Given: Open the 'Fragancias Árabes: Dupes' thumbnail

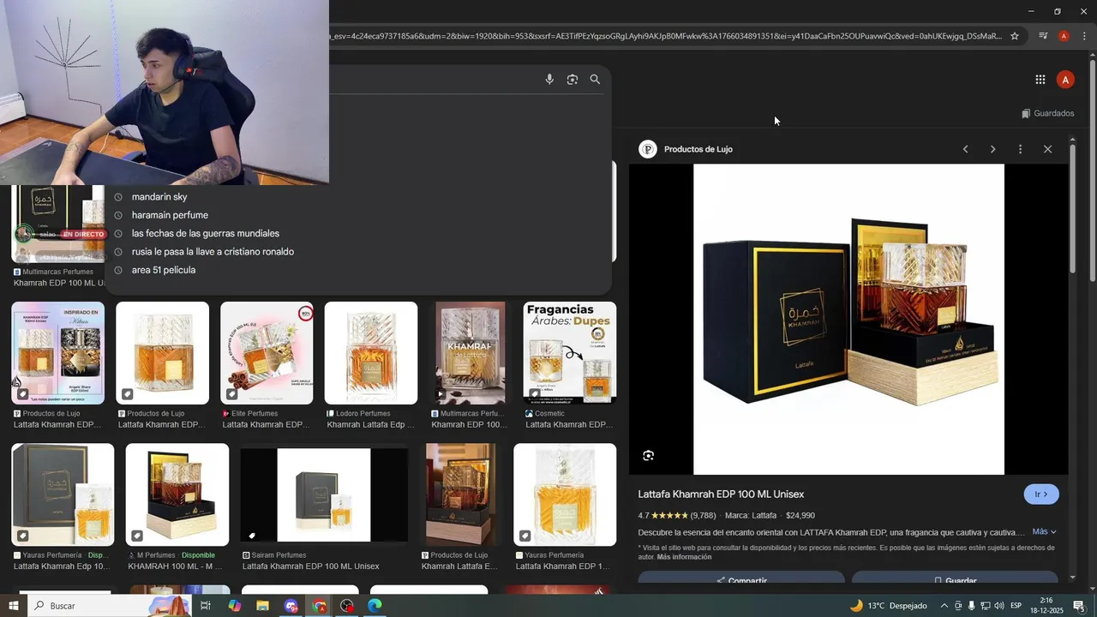Looking at the screenshot, I should tap(570, 353).
